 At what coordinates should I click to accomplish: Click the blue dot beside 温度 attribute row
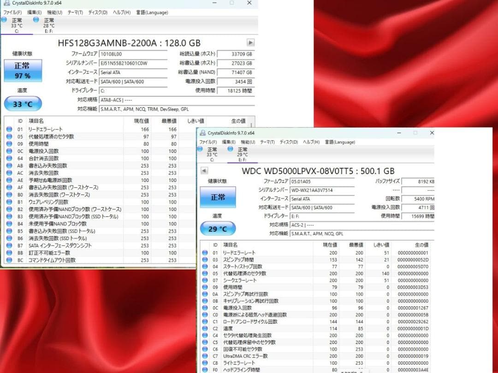pyautogui.click(x=204, y=328)
